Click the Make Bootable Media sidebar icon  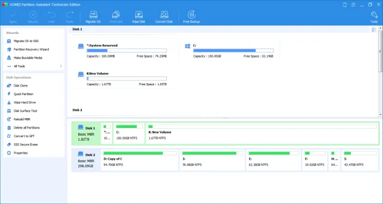(9, 58)
